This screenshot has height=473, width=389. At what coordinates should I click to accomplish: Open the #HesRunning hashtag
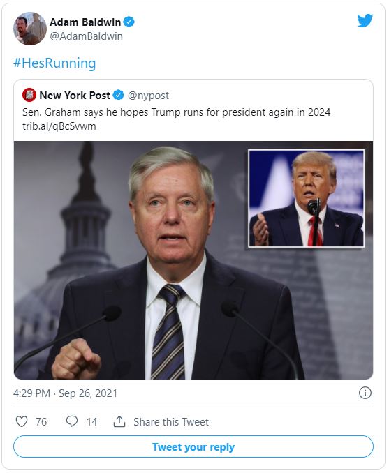click(54, 63)
